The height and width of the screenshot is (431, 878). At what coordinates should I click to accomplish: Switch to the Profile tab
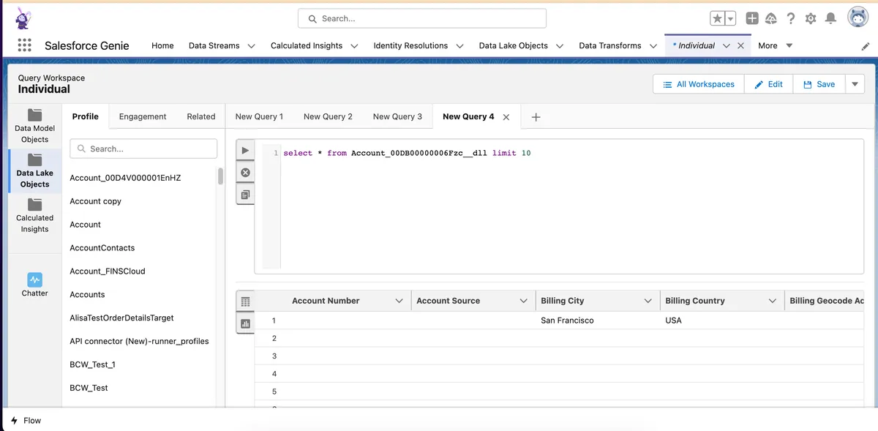(x=86, y=116)
